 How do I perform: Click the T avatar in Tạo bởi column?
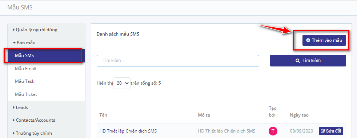click(273, 131)
